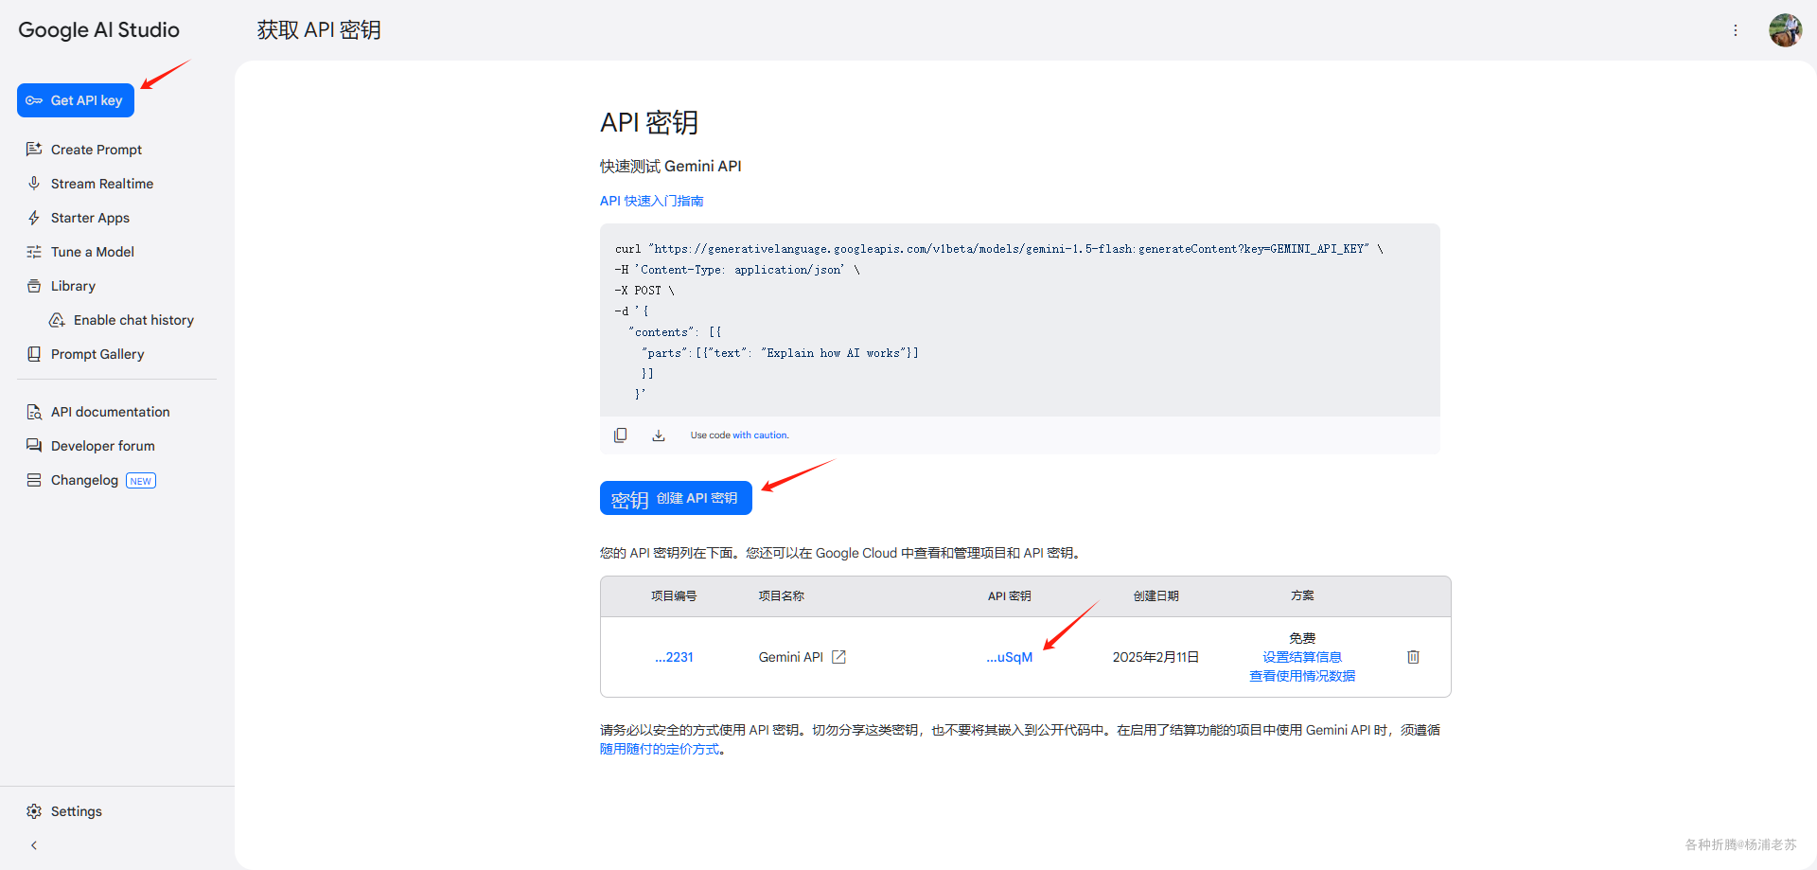Go to Starter Apps
Screen dimensions: 1817x870
click(x=90, y=218)
